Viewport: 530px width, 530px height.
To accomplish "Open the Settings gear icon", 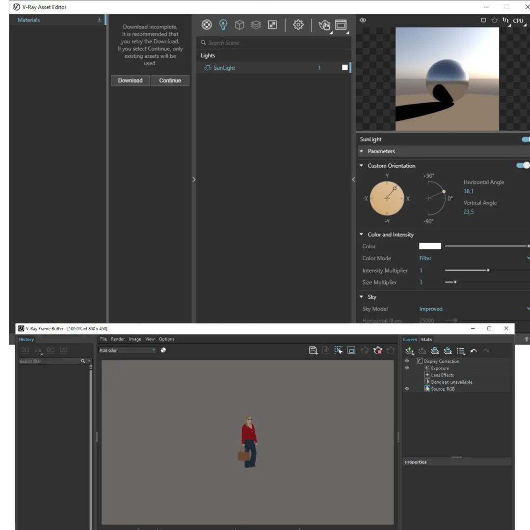I will click(x=298, y=25).
